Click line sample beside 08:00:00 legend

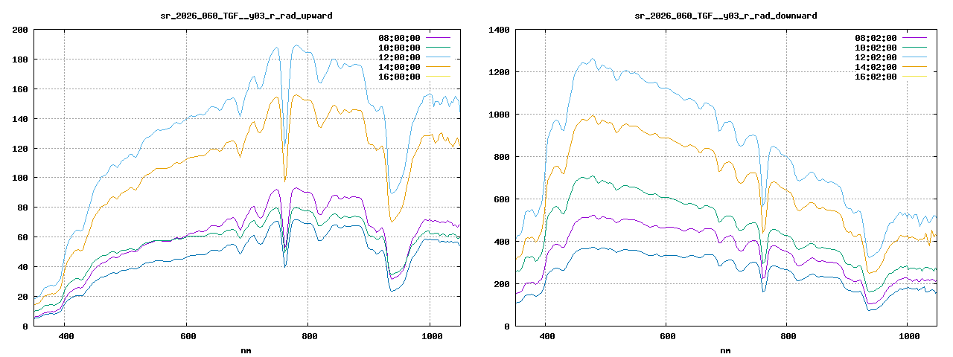tap(438, 38)
